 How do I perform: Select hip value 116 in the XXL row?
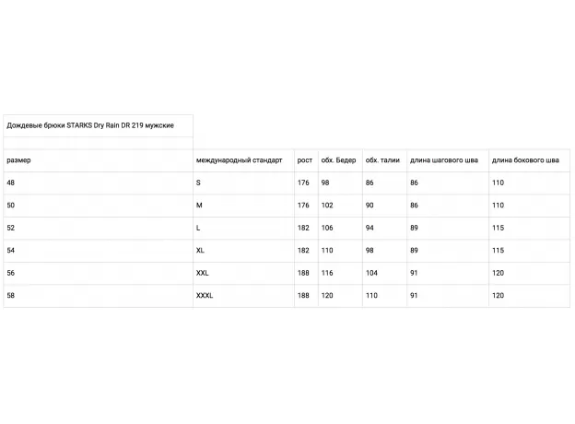[x=326, y=273]
